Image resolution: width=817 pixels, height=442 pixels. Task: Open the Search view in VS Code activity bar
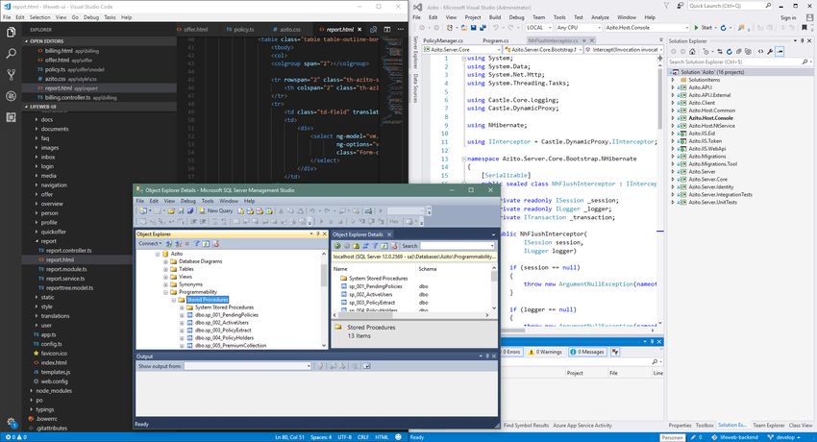11,54
